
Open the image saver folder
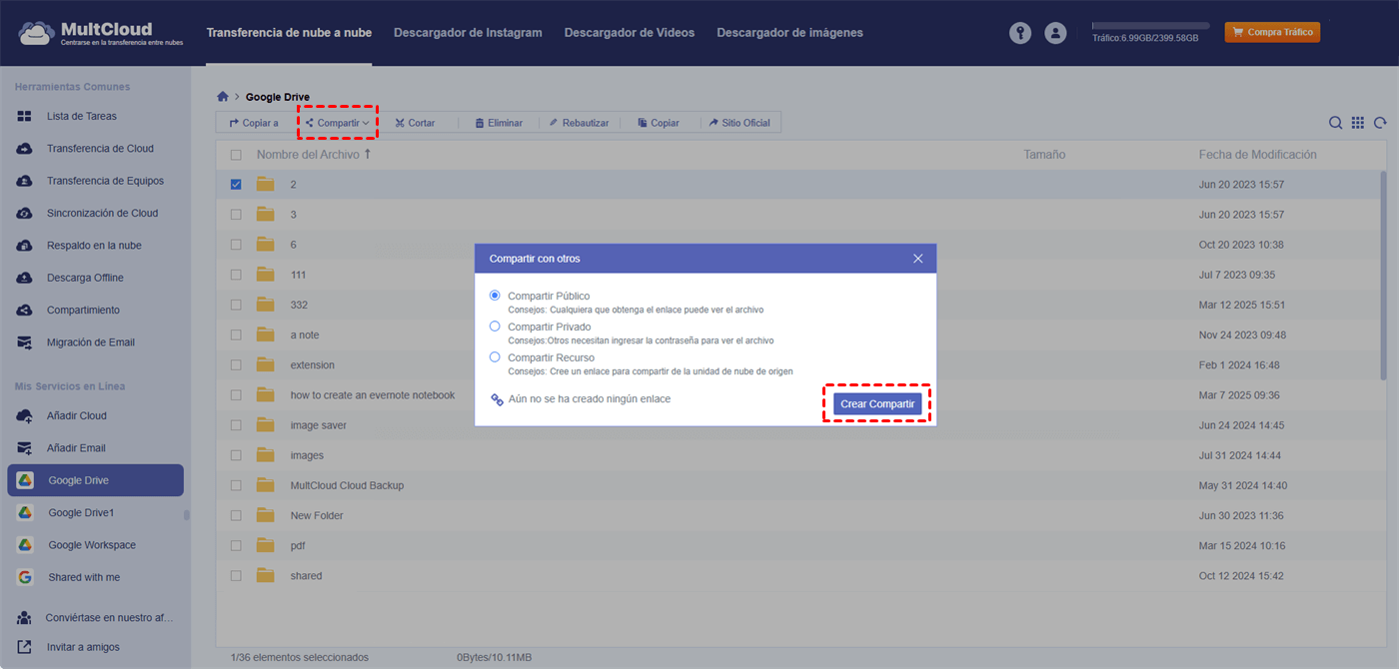tap(318, 425)
